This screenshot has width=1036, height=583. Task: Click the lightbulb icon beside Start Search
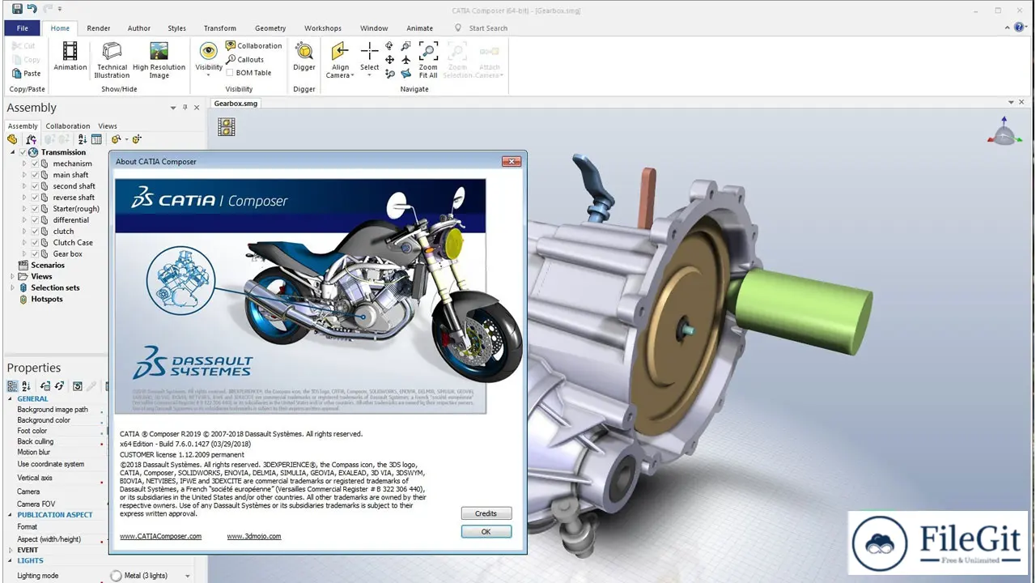click(x=458, y=28)
